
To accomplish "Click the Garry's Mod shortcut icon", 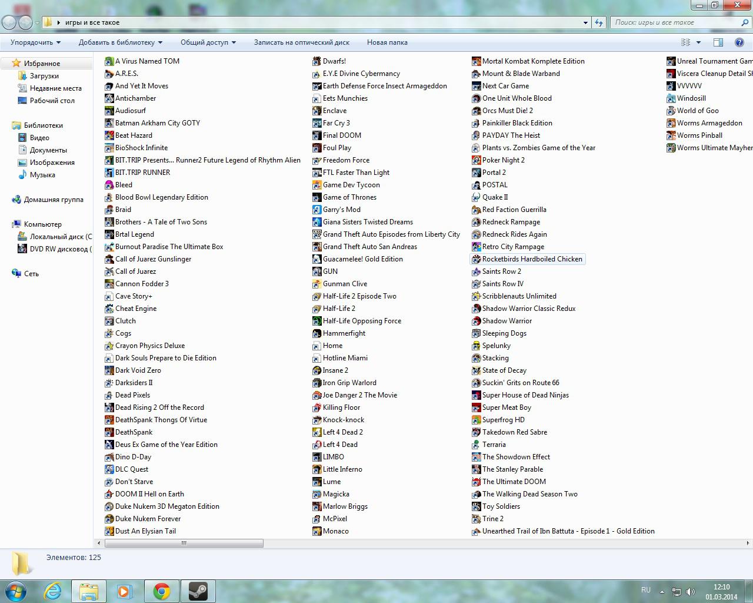I will (x=317, y=210).
